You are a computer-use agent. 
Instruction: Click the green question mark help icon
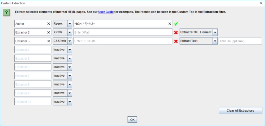(6, 12)
